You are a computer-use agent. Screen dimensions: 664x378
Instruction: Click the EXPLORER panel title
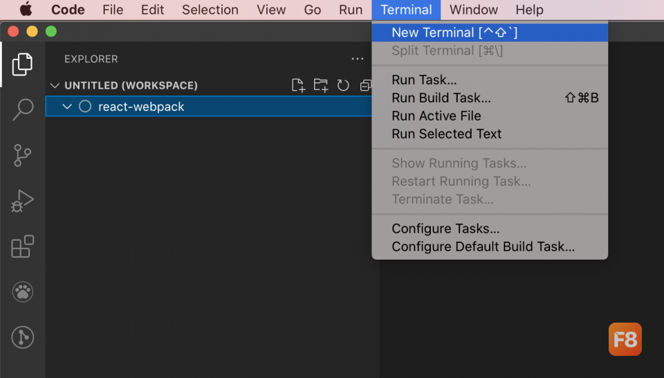coord(91,59)
